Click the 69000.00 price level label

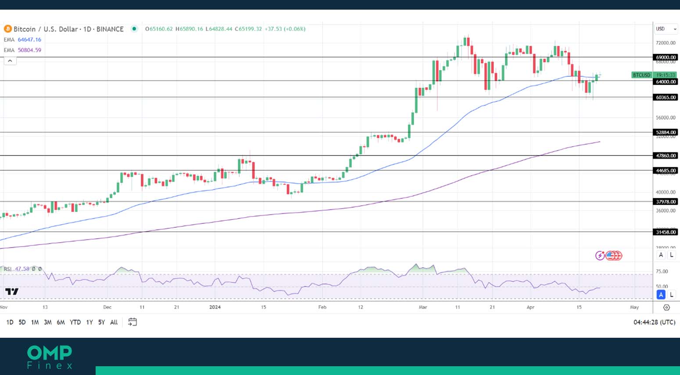(666, 57)
